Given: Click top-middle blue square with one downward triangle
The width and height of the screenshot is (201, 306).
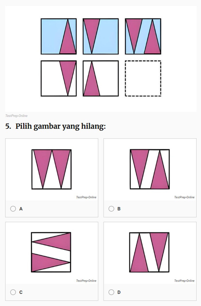Looking at the screenshot, I should coord(101,36).
